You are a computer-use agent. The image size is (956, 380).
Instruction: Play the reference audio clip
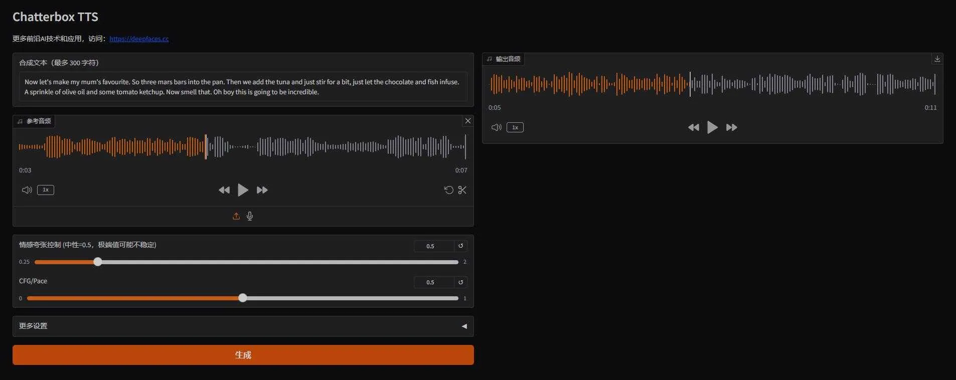[243, 190]
